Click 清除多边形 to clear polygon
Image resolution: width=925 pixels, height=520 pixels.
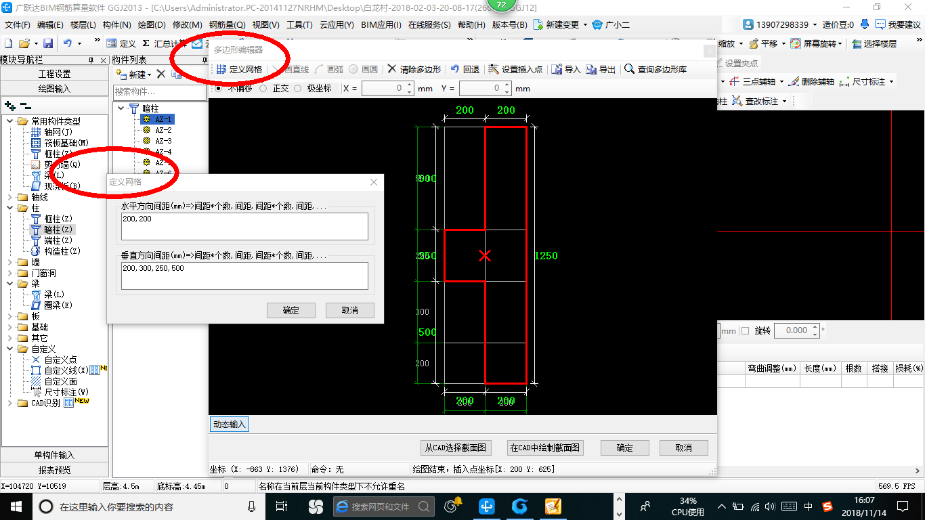414,69
